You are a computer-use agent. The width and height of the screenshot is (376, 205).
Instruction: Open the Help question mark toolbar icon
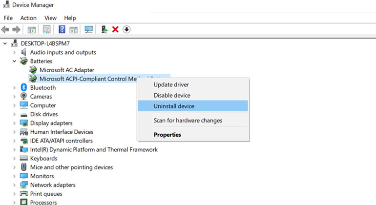(x=62, y=29)
